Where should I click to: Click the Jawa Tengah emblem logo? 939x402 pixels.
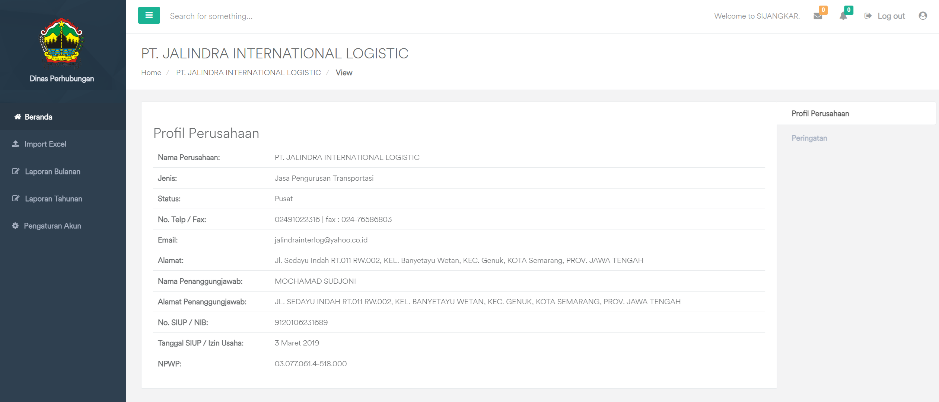click(61, 42)
